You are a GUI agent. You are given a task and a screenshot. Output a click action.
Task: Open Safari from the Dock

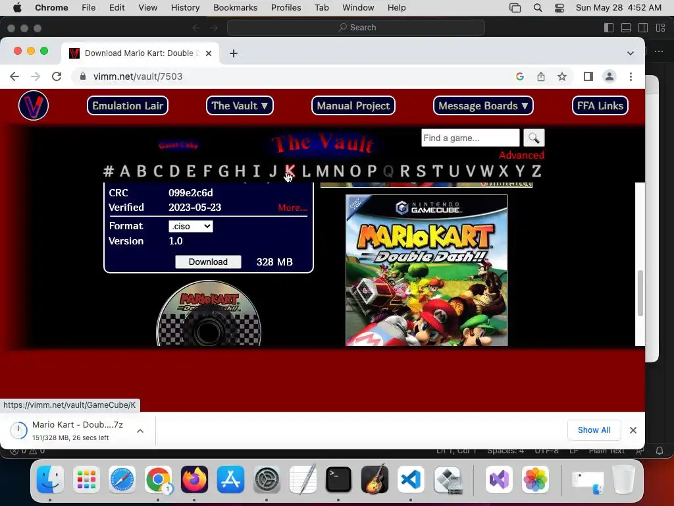point(122,480)
